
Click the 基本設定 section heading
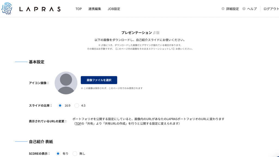(37, 62)
